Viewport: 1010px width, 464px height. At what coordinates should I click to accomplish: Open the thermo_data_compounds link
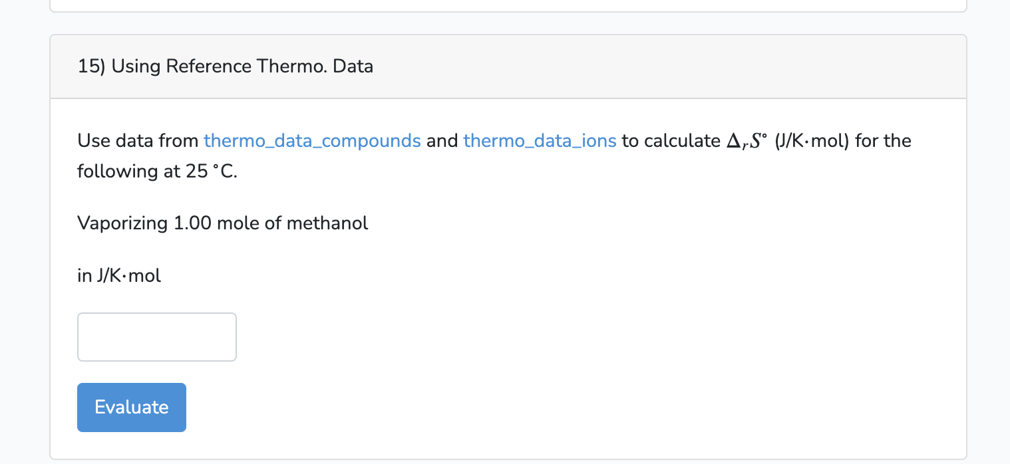[312, 141]
